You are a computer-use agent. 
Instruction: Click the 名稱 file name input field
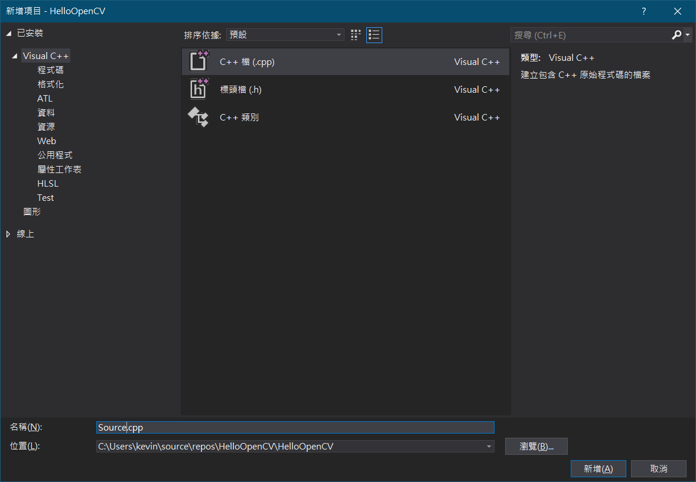coord(295,428)
